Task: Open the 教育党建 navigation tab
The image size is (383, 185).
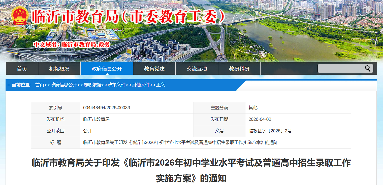Action: tap(154, 68)
